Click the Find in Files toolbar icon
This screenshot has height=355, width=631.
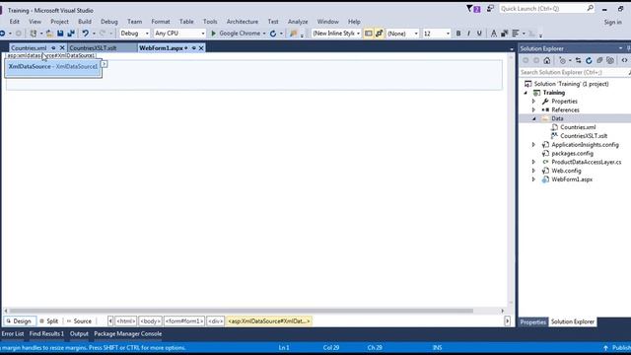click(294, 34)
